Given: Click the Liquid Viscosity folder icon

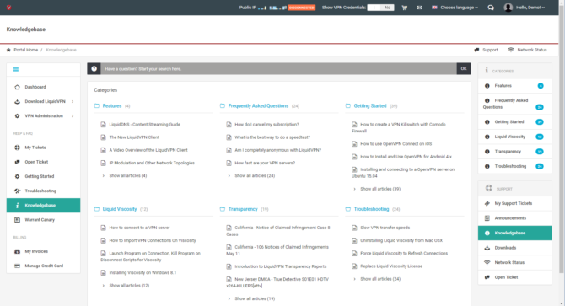Looking at the screenshot, I should [97, 209].
